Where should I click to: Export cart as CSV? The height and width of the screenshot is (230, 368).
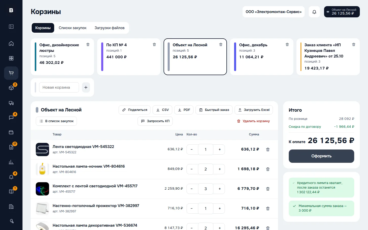[x=162, y=110]
